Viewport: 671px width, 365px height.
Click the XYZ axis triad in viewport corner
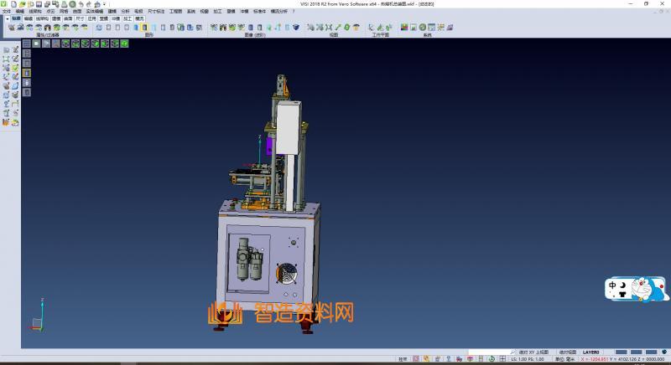point(38,316)
